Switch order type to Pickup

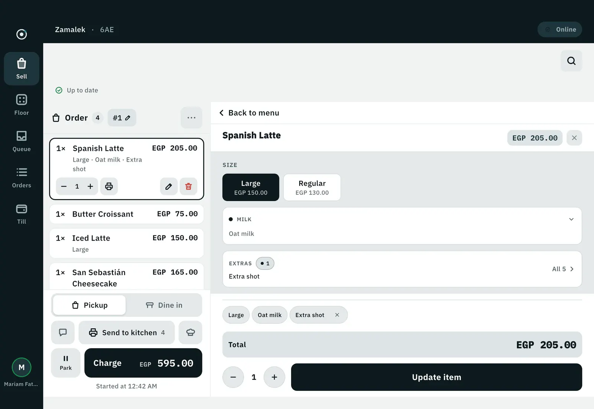tap(89, 305)
